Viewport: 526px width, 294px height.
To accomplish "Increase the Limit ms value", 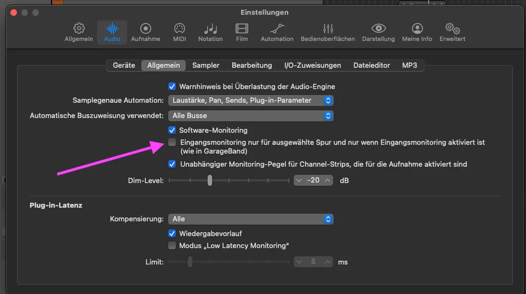I will [x=328, y=262].
